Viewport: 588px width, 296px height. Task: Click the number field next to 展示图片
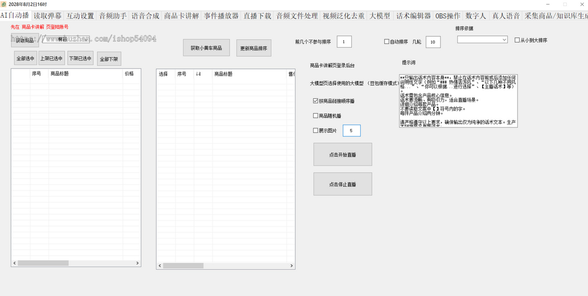(x=352, y=131)
